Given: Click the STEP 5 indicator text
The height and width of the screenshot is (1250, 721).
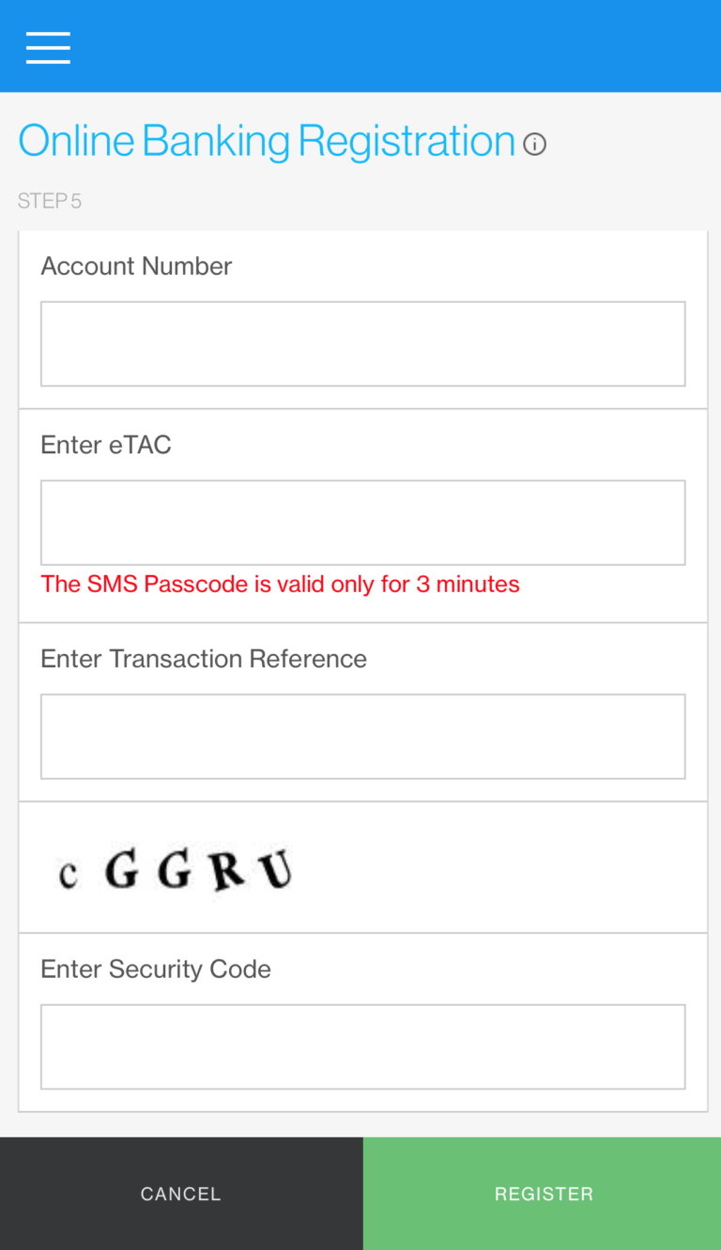Looking at the screenshot, I should (x=50, y=201).
